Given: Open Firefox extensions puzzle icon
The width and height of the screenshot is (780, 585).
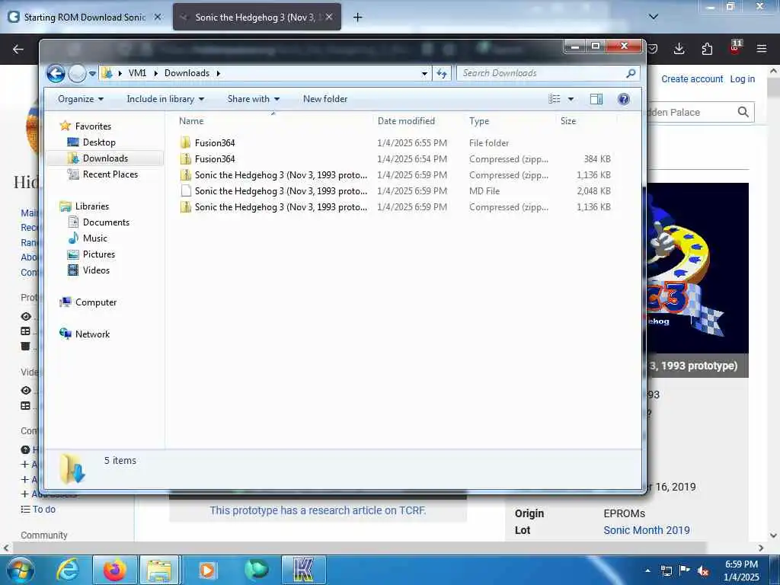Looking at the screenshot, I should coord(707,49).
